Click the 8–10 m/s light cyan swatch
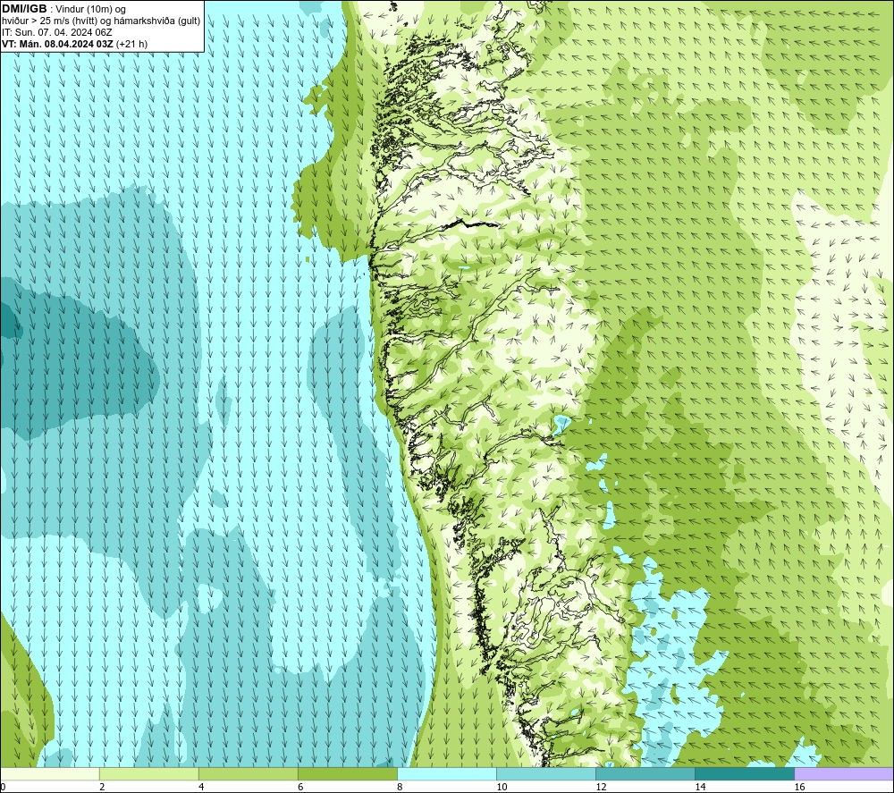This screenshot has height=793, width=894. tap(447, 774)
